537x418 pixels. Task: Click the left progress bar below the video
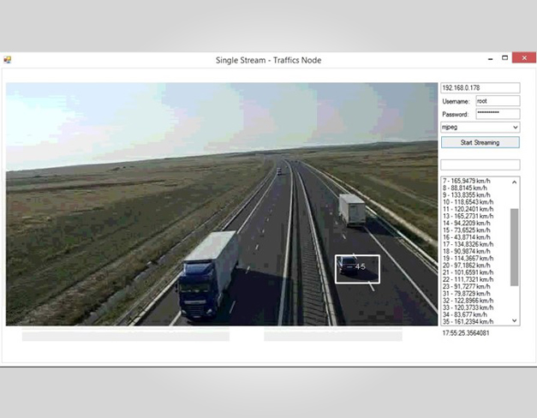coord(126,337)
